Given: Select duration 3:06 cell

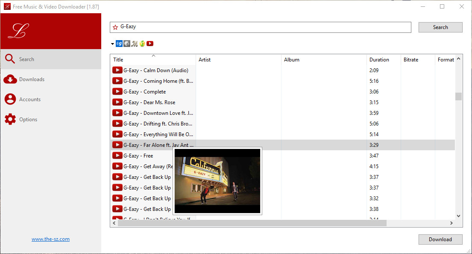Looking at the screenshot, I should click(374, 91).
